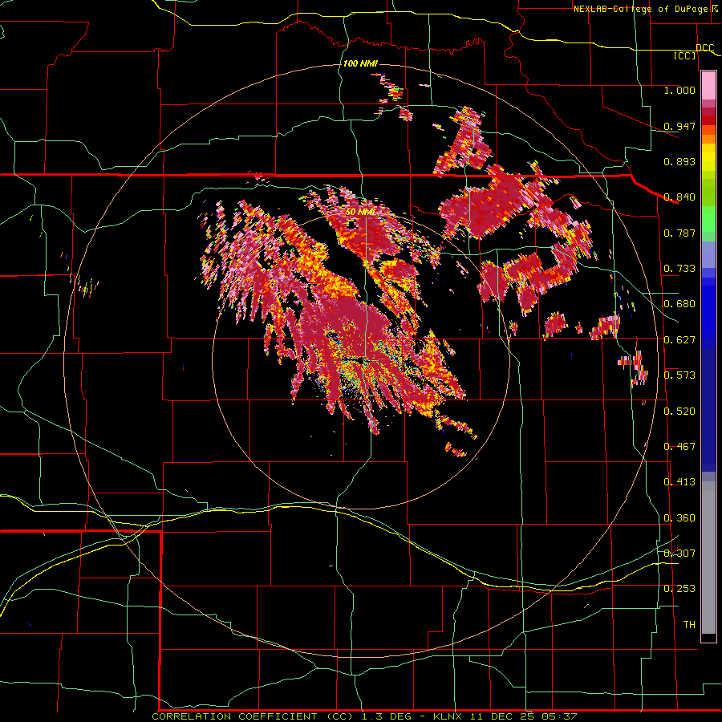The width and height of the screenshot is (722, 722).
Task: Click the 0.947 scale value
Action: (x=679, y=126)
